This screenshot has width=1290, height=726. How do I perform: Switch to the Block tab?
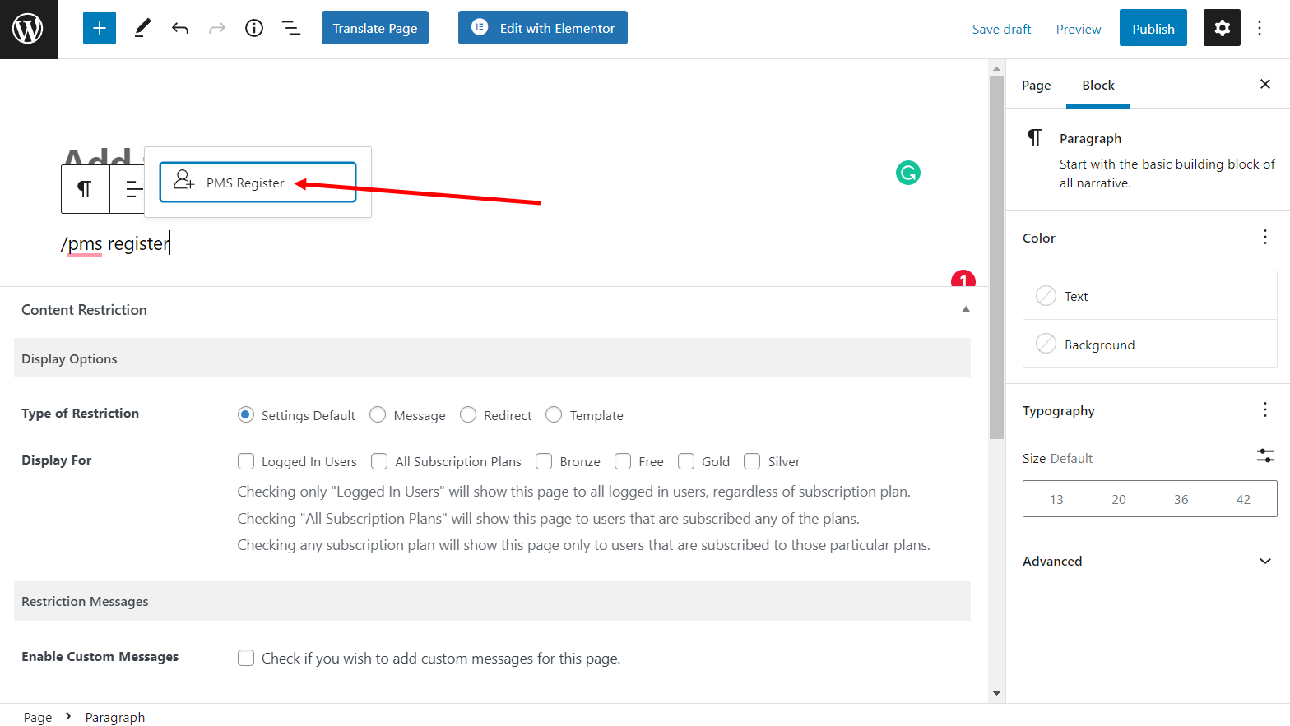tap(1098, 85)
